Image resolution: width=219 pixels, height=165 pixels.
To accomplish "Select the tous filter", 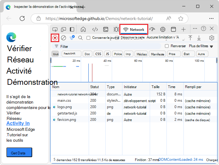I will point(56,54).
